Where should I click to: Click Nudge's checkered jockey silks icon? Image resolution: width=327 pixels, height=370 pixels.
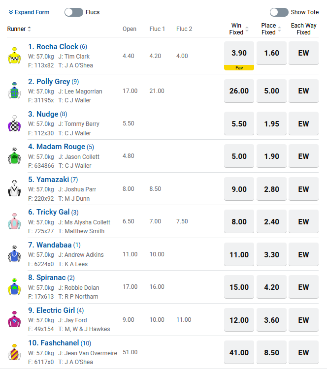[x=14, y=123]
